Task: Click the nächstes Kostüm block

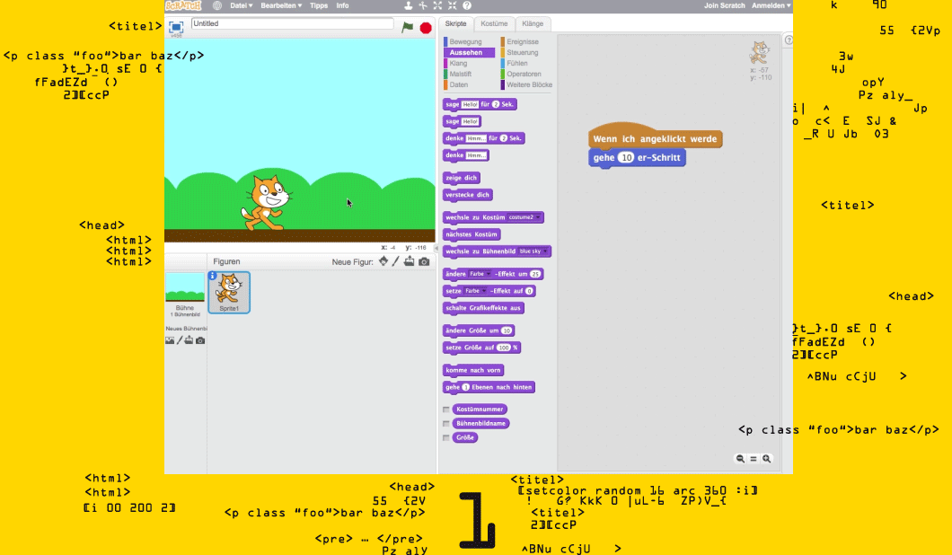Action: (x=472, y=234)
